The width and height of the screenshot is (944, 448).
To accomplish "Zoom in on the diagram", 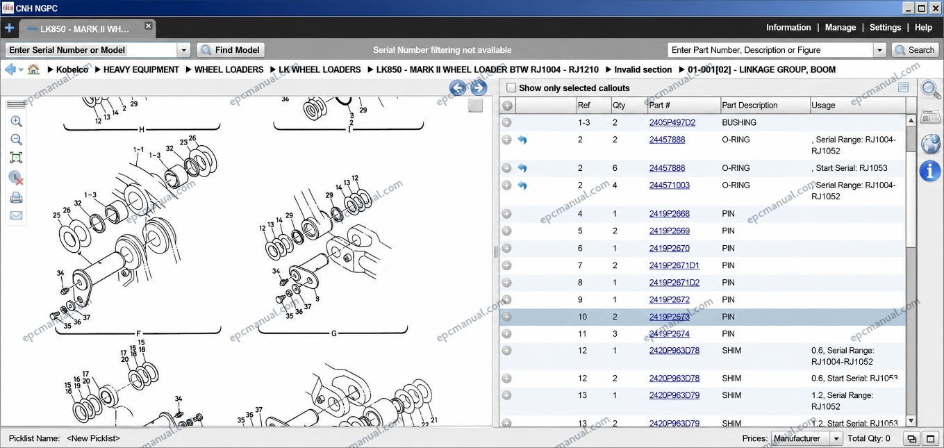I will tap(16, 122).
